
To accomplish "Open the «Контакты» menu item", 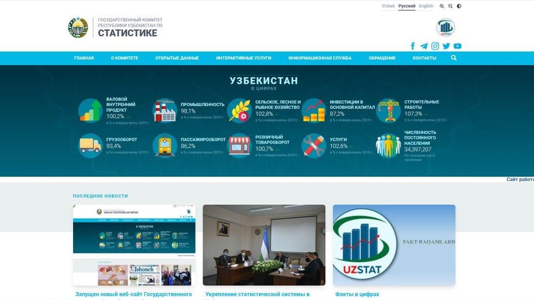I will (424, 58).
